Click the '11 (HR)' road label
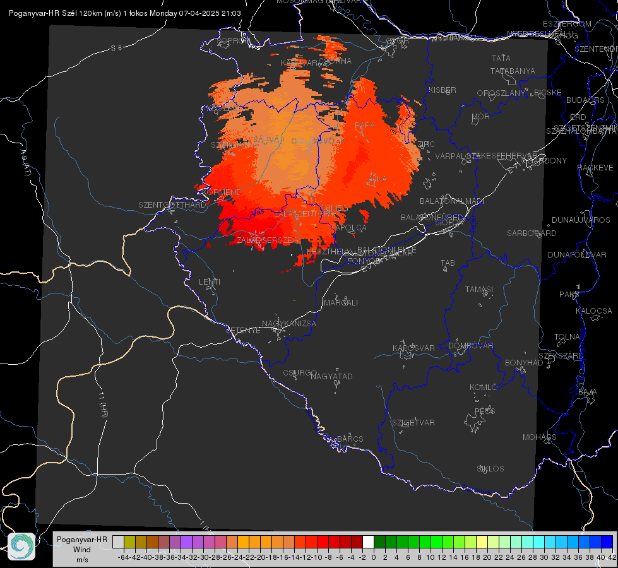618x568 pixels. click(102, 405)
